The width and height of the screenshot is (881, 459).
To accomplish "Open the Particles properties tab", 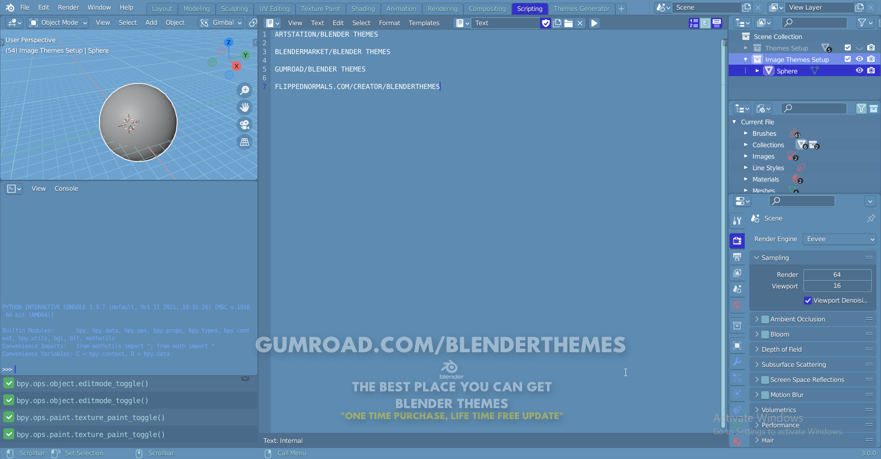I will pyautogui.click(x=737, y=377).
